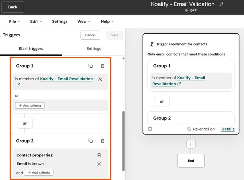Open the File menu
Viewport: 244px width, 180px height.
15,21
